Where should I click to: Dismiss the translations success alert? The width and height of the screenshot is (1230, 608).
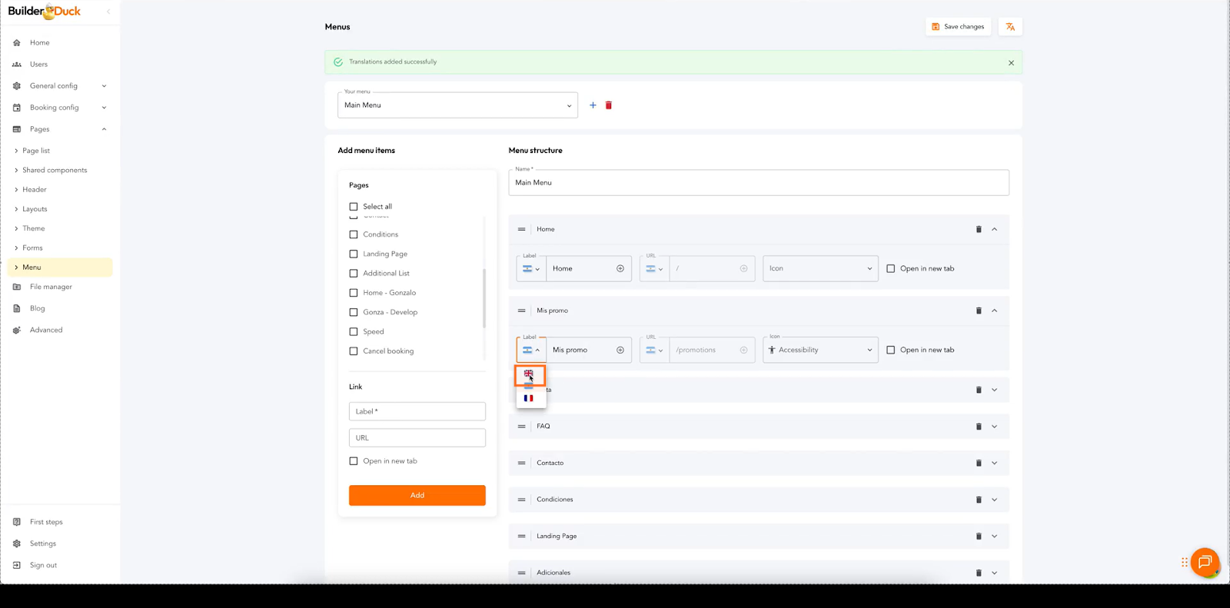(x=1011, y=63)
